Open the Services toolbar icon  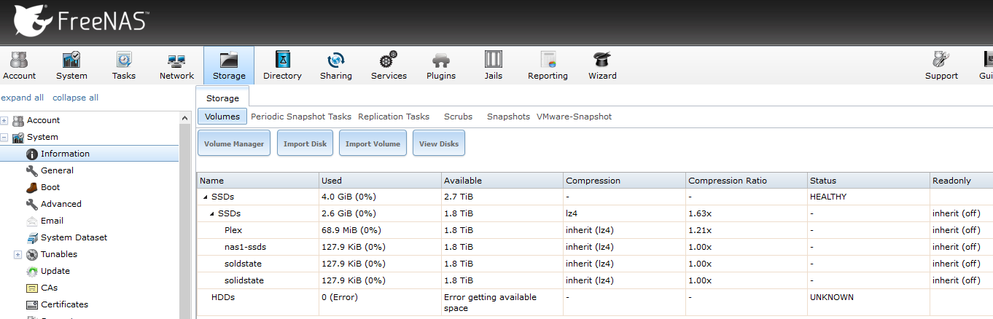tap(389, 66)
